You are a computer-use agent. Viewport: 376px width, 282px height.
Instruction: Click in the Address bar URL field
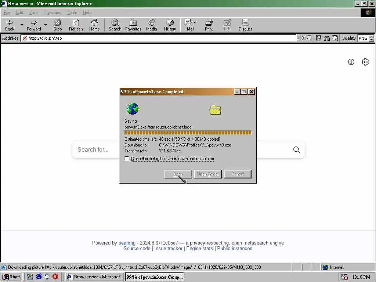click(x=159, y=38)
